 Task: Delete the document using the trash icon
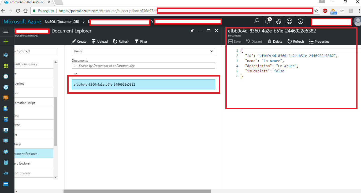[275, 41]
